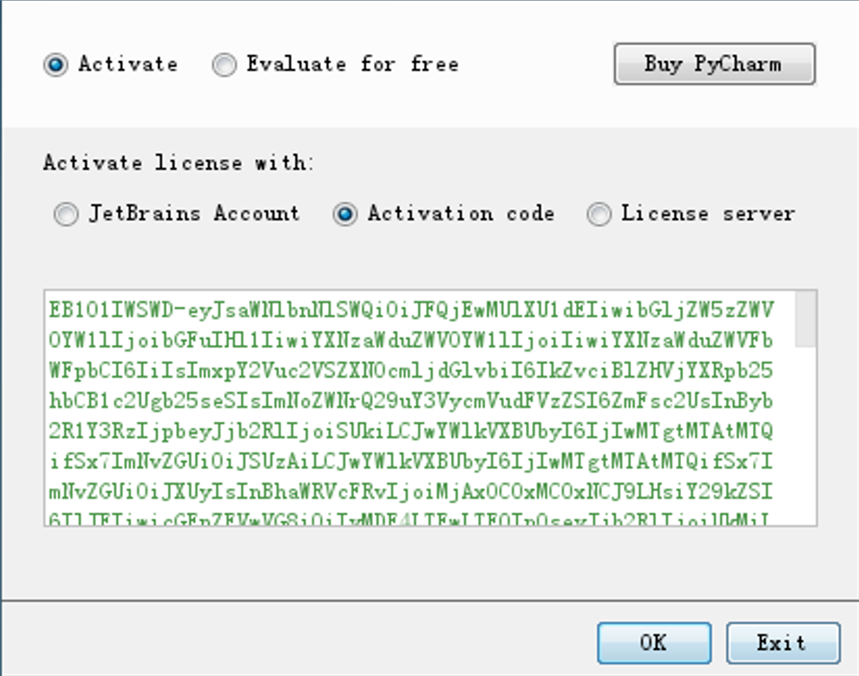Screen dimensions: 859x676
Task: Click the code line starting with OYW1lIjoibGFu
Action: click(411, 341)
